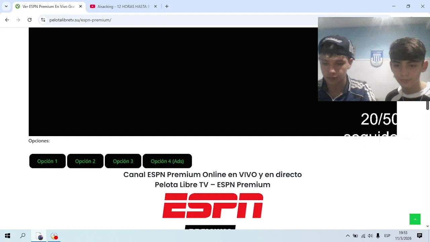Switch to the Aisacking YouTube tab
The width and height of the screenshot is (430, 242).
pyautogui.click(x=124, y=6)
